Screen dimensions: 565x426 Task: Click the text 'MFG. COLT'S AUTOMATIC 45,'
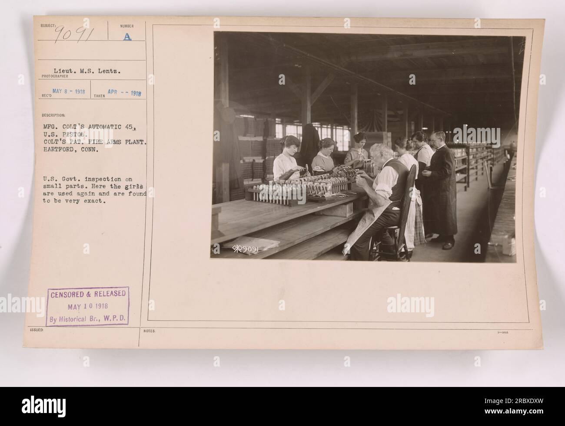click(89, 127)
